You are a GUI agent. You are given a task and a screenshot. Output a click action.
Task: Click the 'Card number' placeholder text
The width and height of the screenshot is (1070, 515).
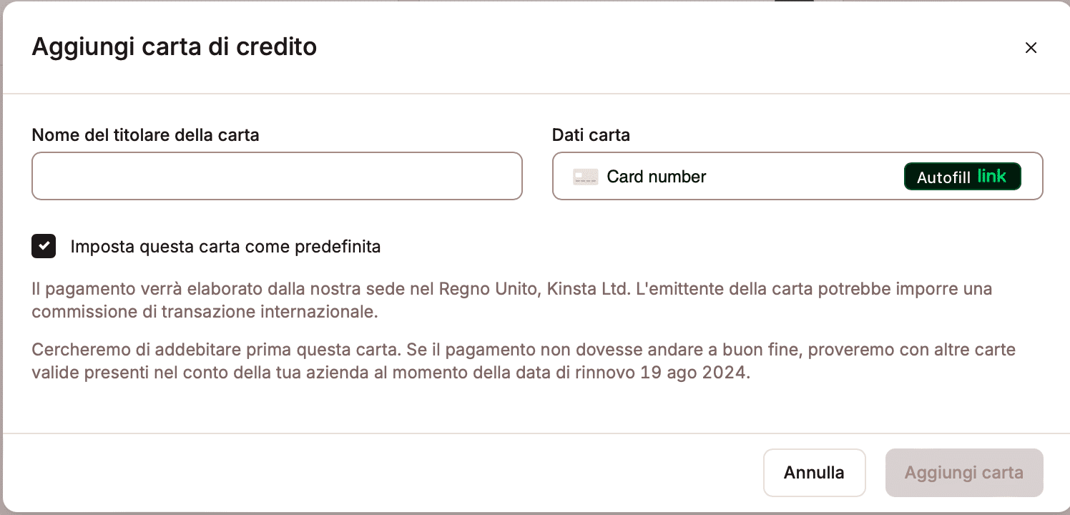click(x=656, y=177)
